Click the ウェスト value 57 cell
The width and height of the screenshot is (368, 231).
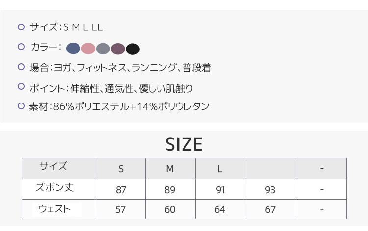[x=121, y=210]
